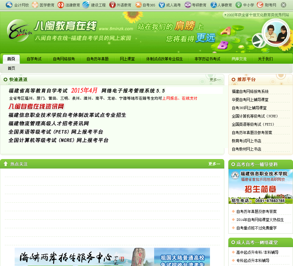Select the 首页 navigation tab
The image size is (293, 266).
11,59
